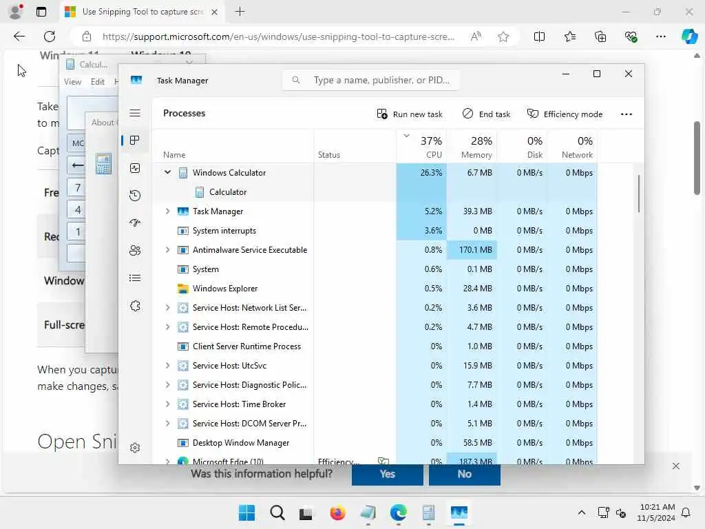This screenshot has height=529, width=705.
Task: Open Task Manager hamburger navigation menu
Action: 135,113
